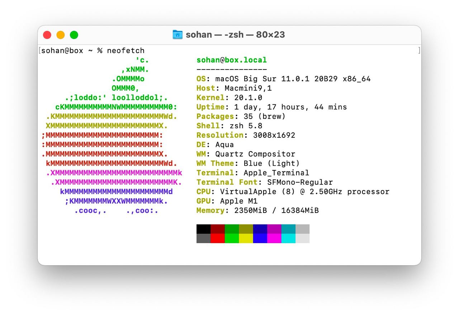The height and width of the screenshot is (315, 459).
Task: Click the light gray color block in top row
Action: coord(302,229)
